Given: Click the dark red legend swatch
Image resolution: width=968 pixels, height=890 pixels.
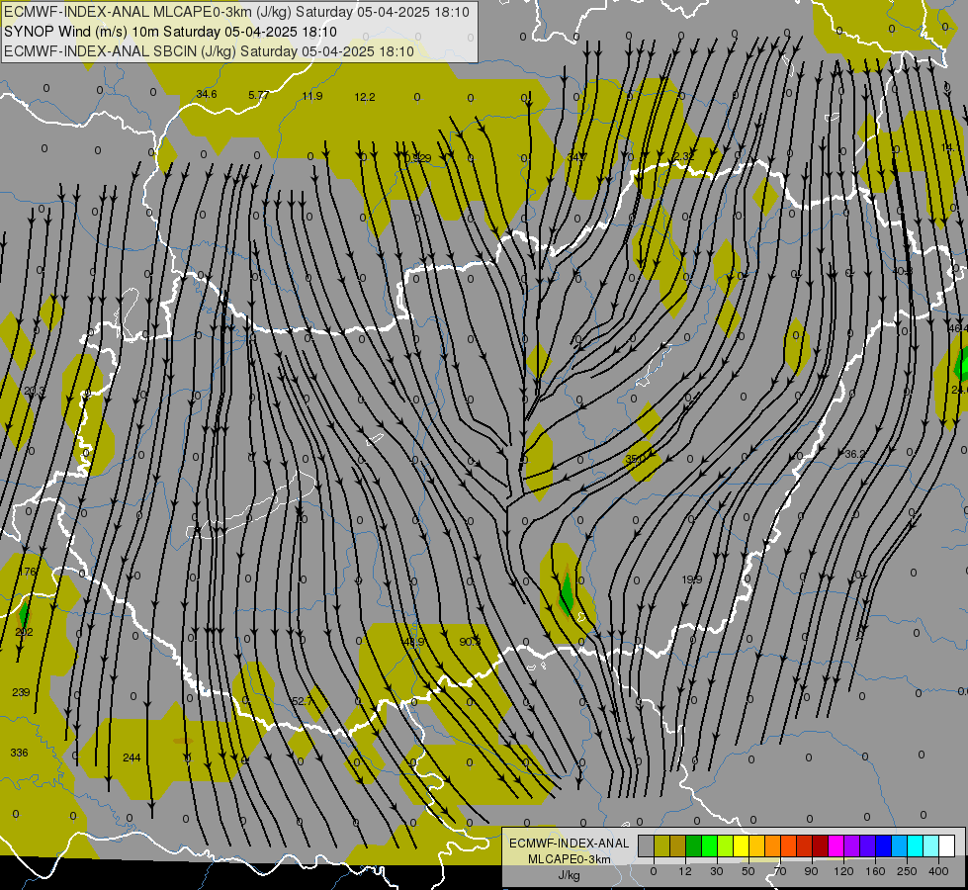Looking at the screenshot, I should [821, 845].
